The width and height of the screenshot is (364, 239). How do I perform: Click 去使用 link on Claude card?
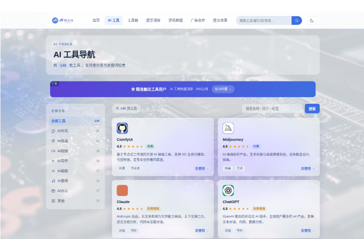click(202, 231)
